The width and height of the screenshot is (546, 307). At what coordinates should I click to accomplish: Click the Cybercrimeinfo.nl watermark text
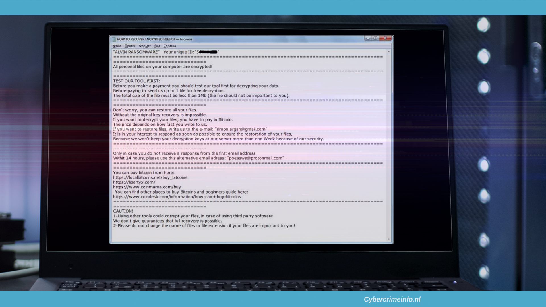tap(392, 299)
